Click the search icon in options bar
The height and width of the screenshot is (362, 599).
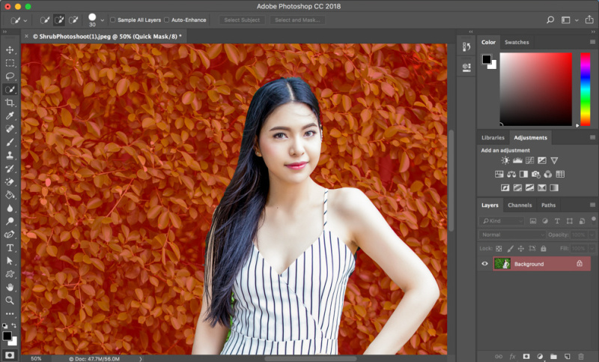point(550,19)
